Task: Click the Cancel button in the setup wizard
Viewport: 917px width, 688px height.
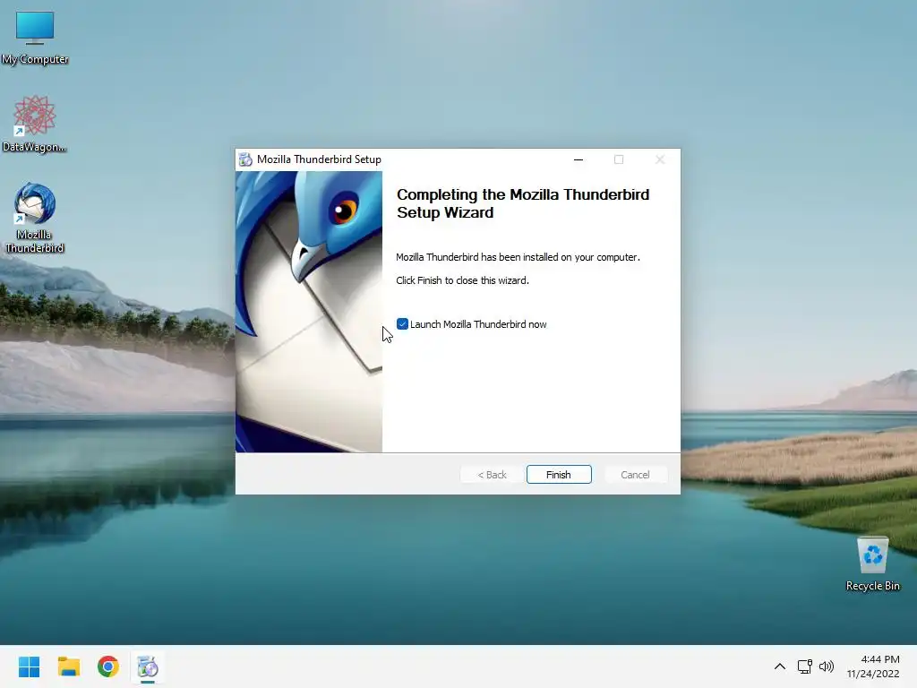Action: click(x=635, y=475)
